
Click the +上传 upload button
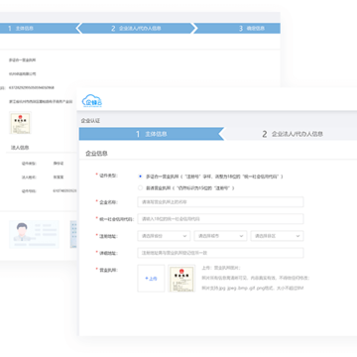151,279
